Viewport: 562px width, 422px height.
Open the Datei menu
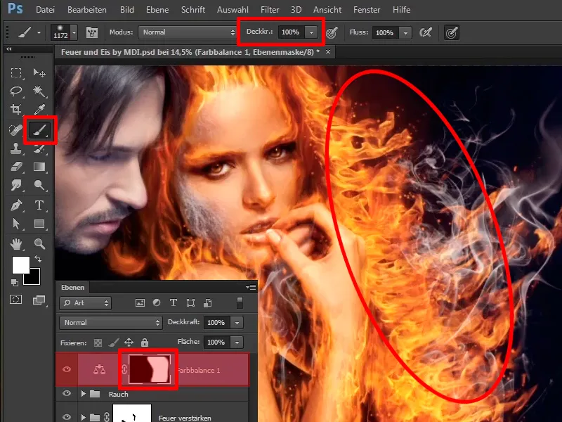tap(45, 10)
